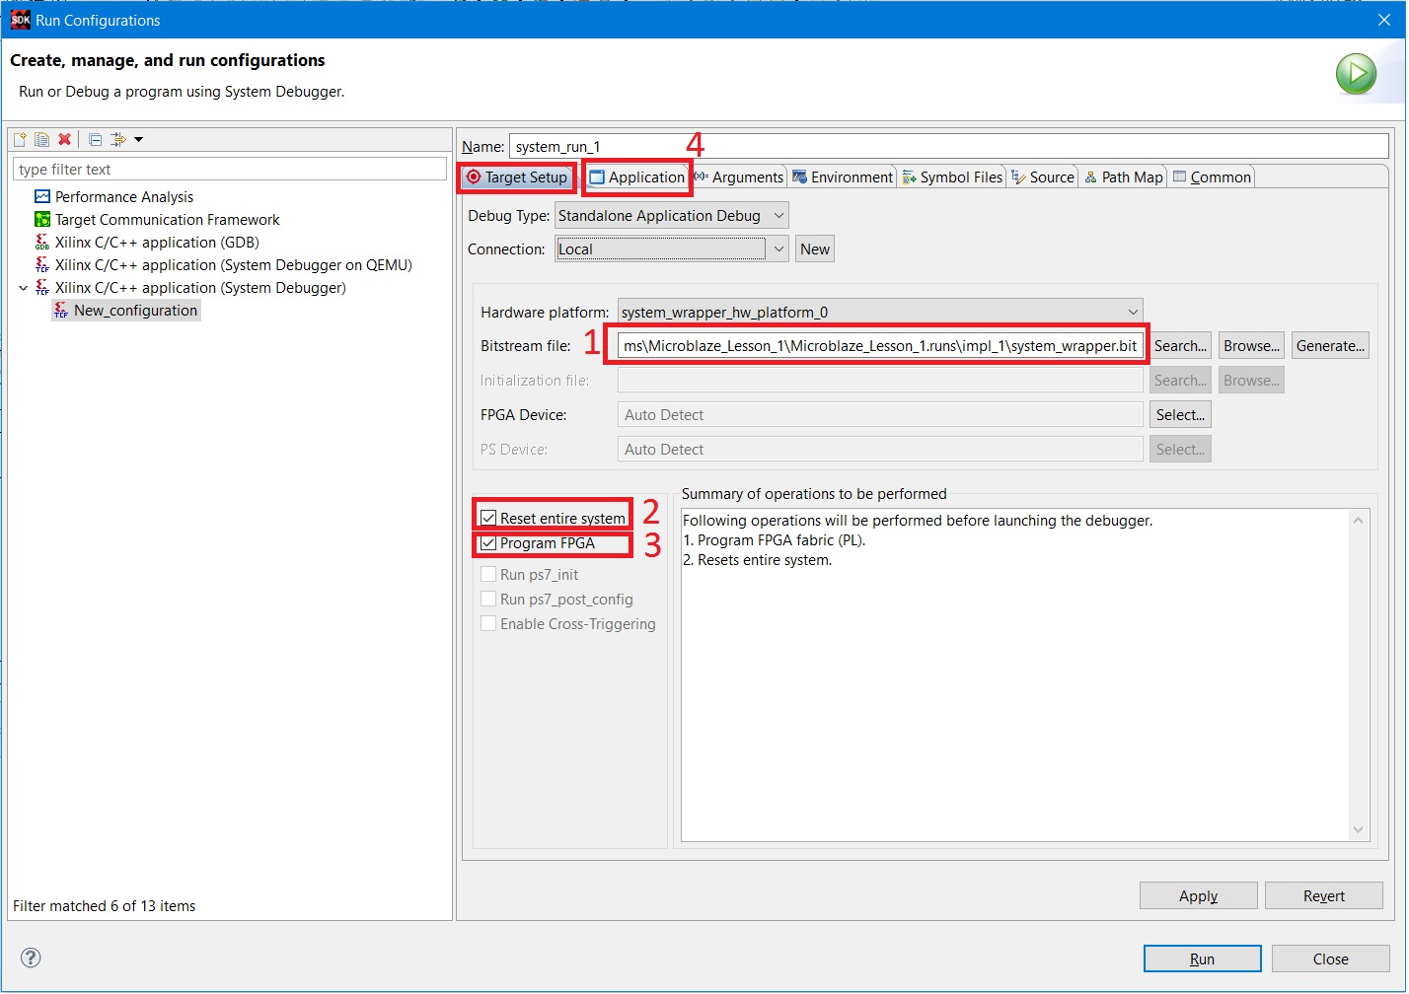1409x994 pixels.
Task: Uncheck Reset entire system checkbox
Action: (488, 518)
